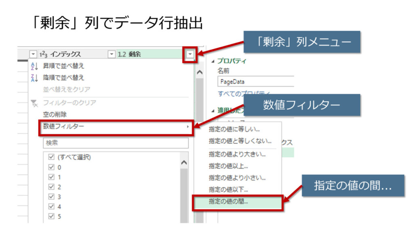Open the インデックス column filter dropdown
Screen dimensions: 414x233
point(112,54)
